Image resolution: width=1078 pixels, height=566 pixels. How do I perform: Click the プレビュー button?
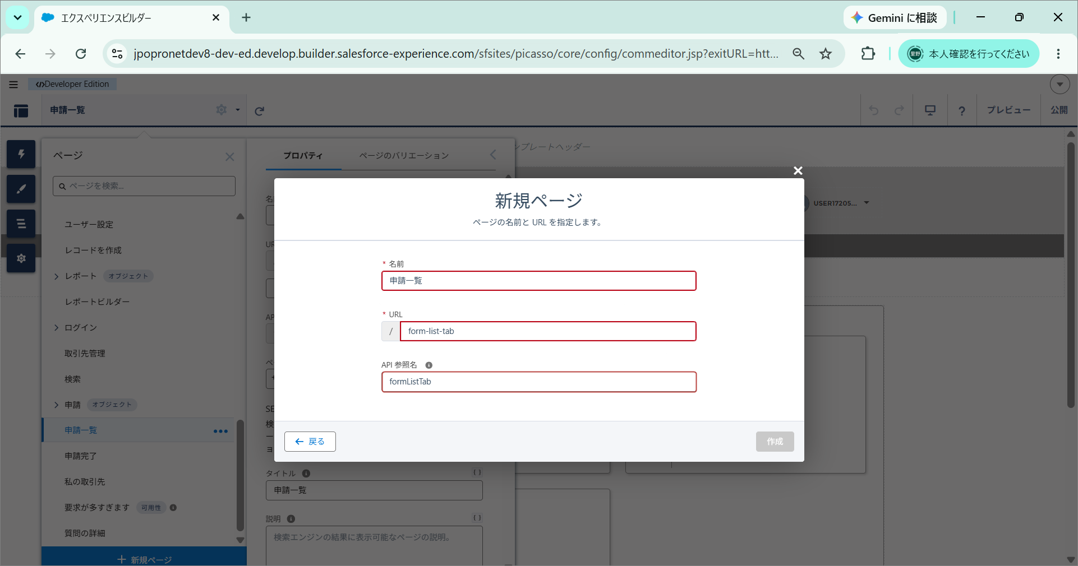pyautogui.click(x=1008, y=110)
